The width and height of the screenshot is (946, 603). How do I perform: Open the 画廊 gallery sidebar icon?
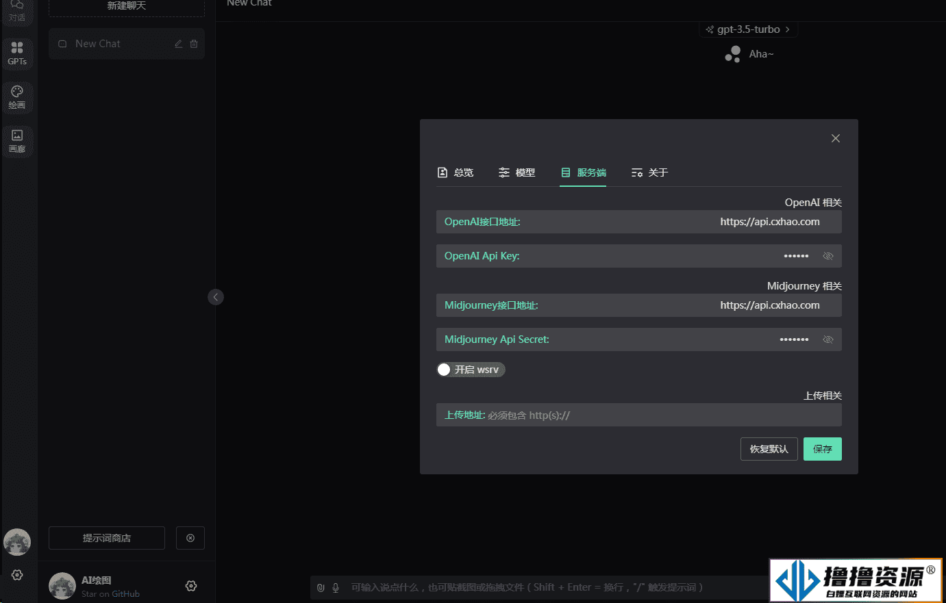17,141
